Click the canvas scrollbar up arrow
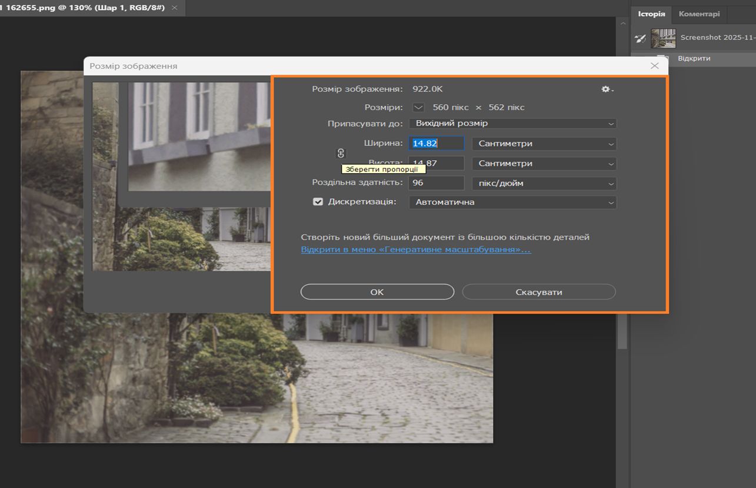This screenshot has height=488, width=756. point(622,24)
